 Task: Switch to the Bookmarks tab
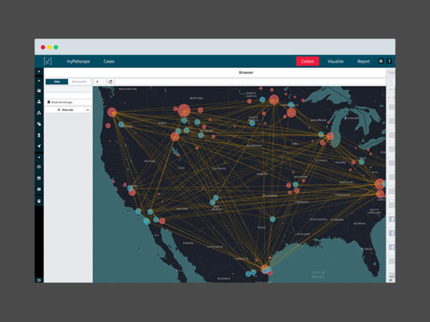tap(79, 82)
